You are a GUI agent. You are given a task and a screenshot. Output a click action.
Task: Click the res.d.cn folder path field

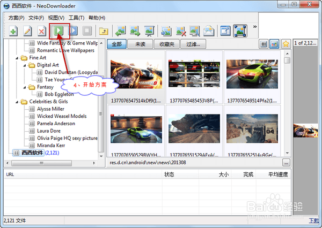(194, 163)
